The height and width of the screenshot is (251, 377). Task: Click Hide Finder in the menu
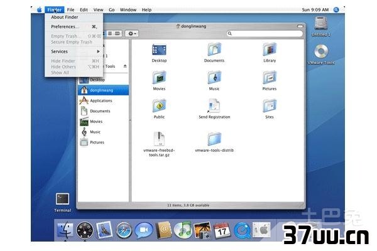coord(74,61)
